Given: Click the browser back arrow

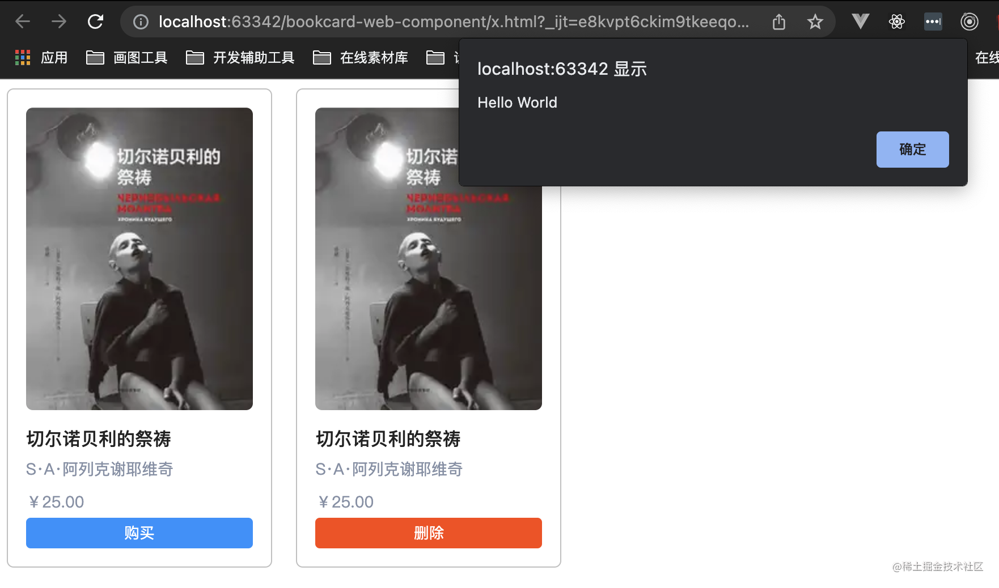Looking at the screenshot, I should (23, 22).
